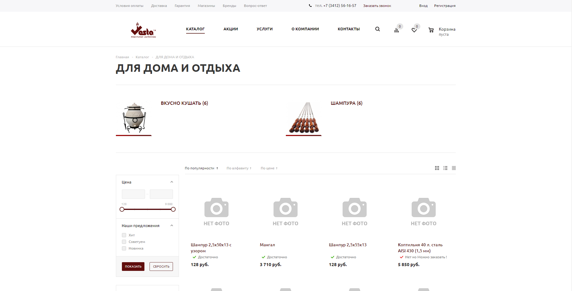Image resolution: width=572 pixels, height=291 pixels.
Task: Collapse the Наши предложения section
Action: pyautogui.click(x=172, y=226)
